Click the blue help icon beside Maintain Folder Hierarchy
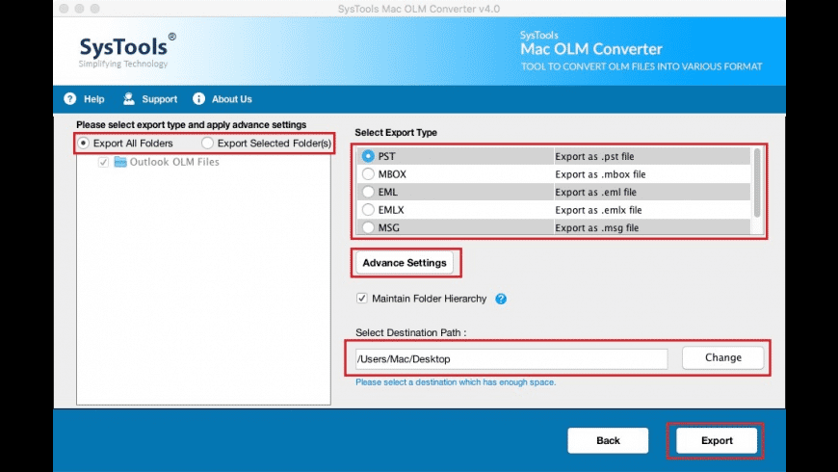Viewport: 838px width, 472px height. (501, 299)
